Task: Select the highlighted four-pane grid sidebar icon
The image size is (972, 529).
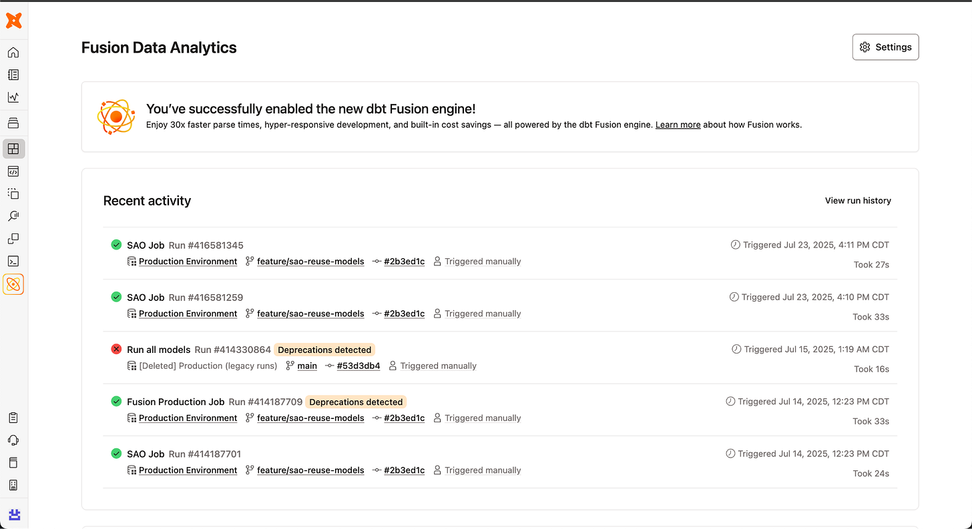Action: (x=13, y=148)
